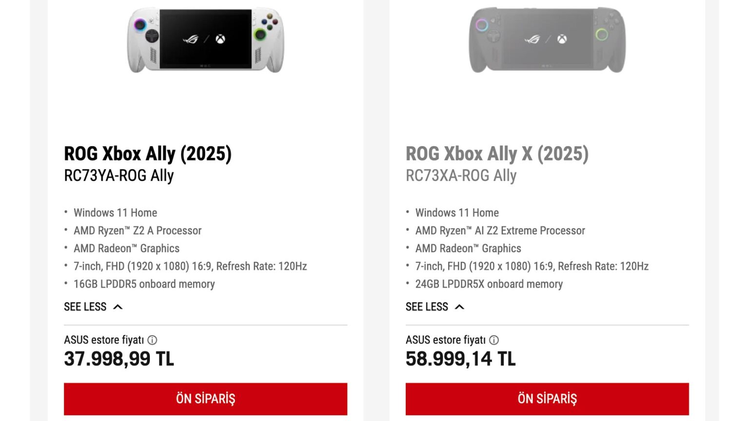Screen dimensions: 749x421
Task: Click the upward chevron next to left SEE LESS
Action: [118, 306]
